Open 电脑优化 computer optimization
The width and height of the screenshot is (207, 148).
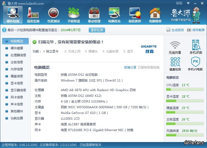pyautogui.click(x=114, y=15)
